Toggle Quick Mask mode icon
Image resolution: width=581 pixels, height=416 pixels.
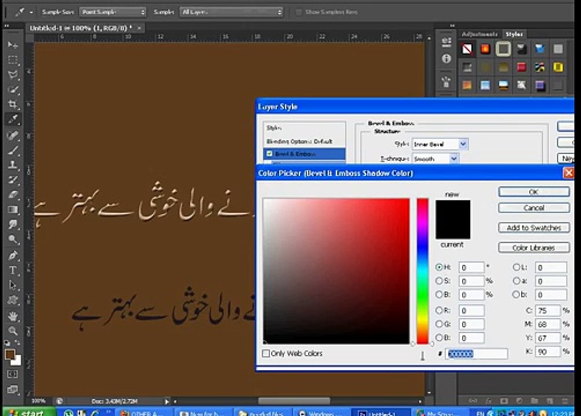pos(12,374)
